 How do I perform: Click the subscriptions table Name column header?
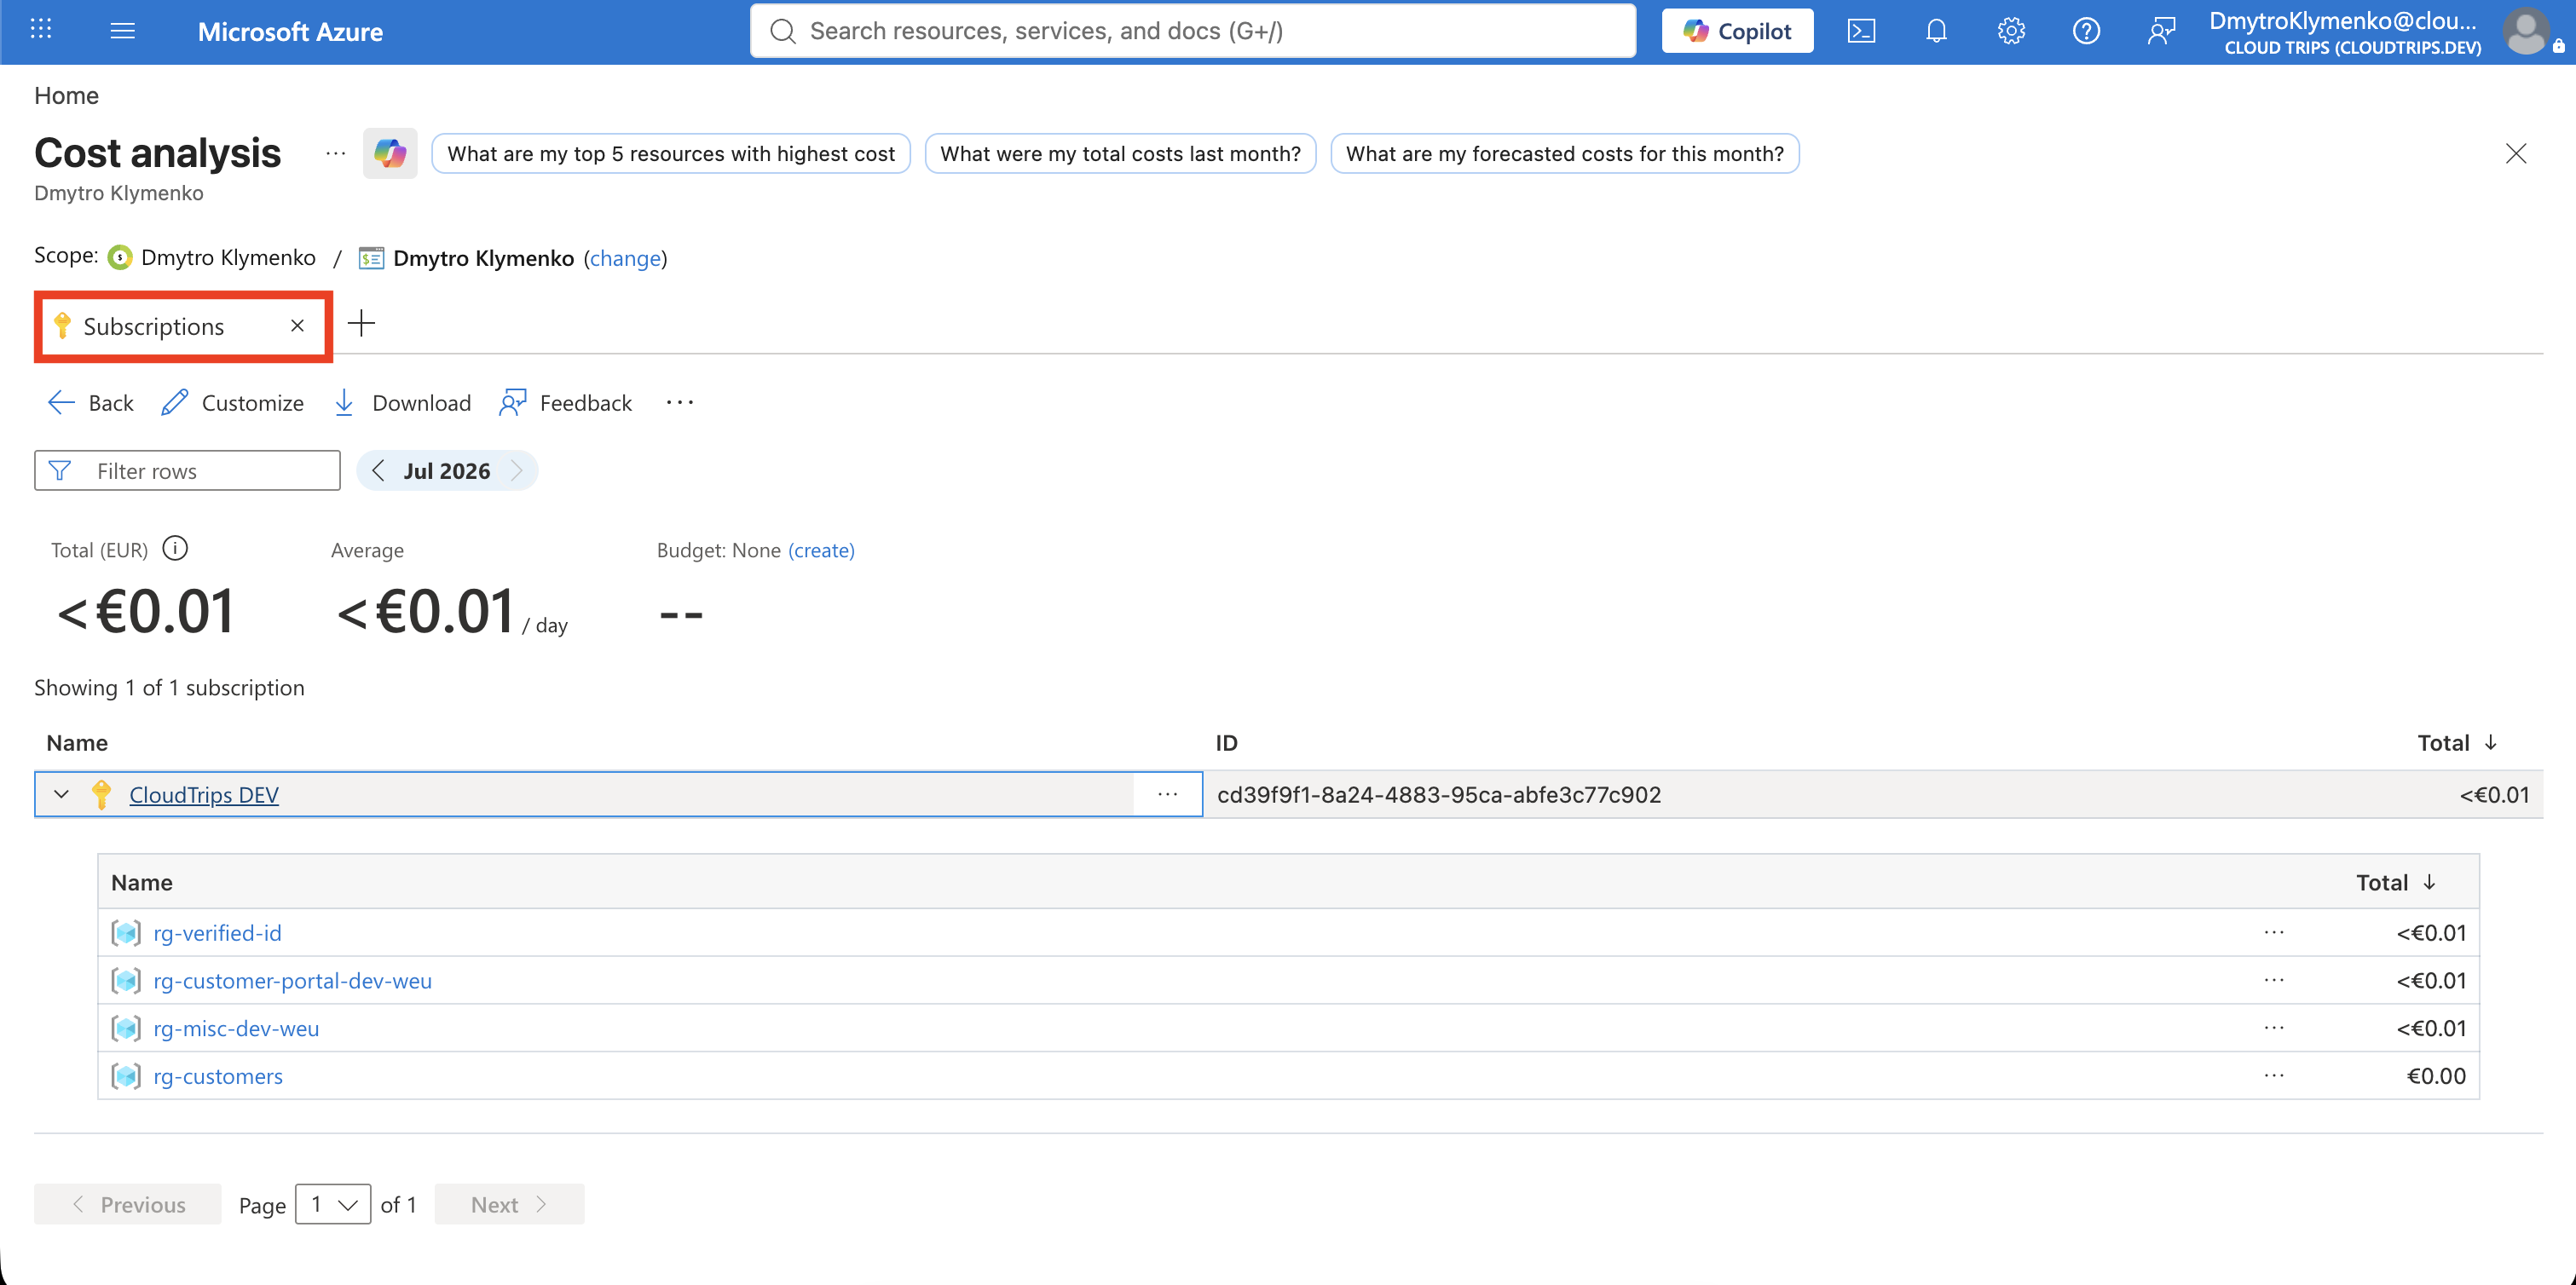point(77,742)
